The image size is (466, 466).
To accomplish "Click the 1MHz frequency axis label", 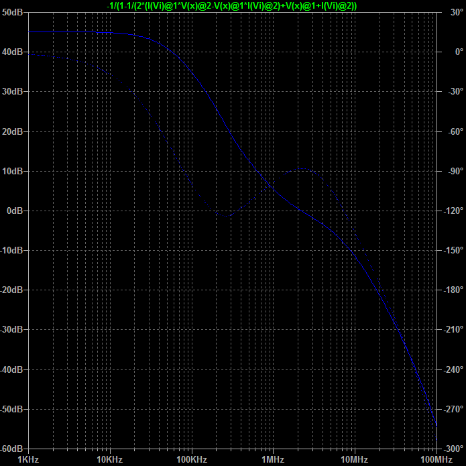I will coord(273,459).
